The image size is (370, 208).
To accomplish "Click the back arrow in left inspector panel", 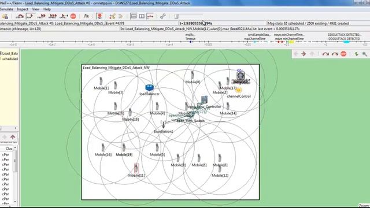I will tap(4, 137).
